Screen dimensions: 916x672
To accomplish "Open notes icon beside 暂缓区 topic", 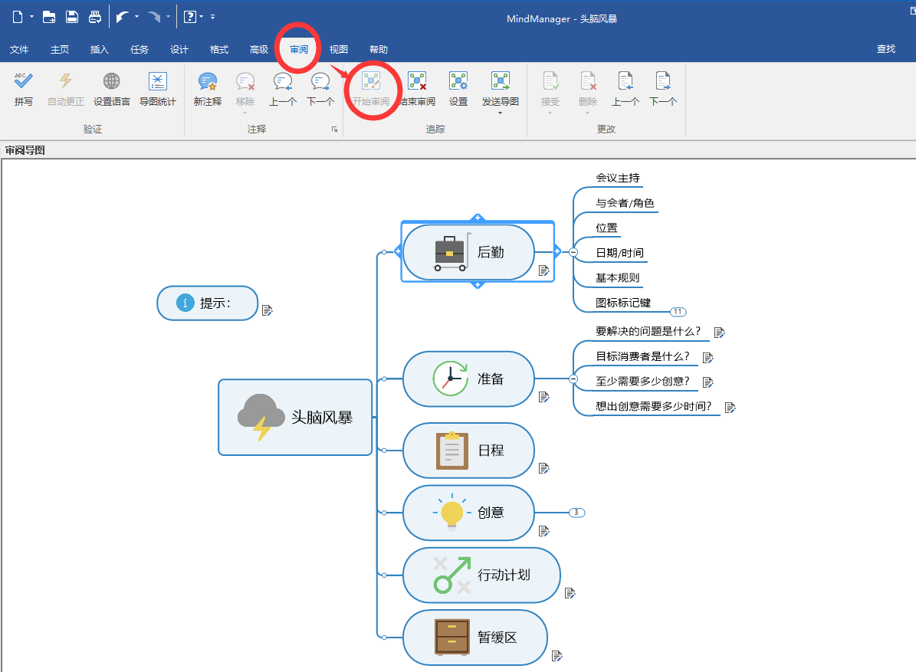I will (x=556, y=656).
